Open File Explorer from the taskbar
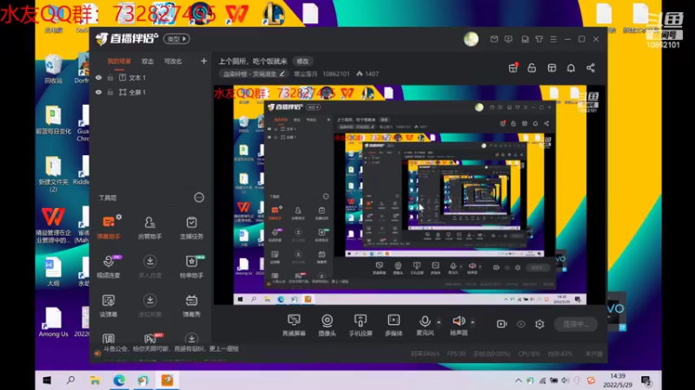Image resolution: width=695 pixels, height=390 pixels. 95,380
